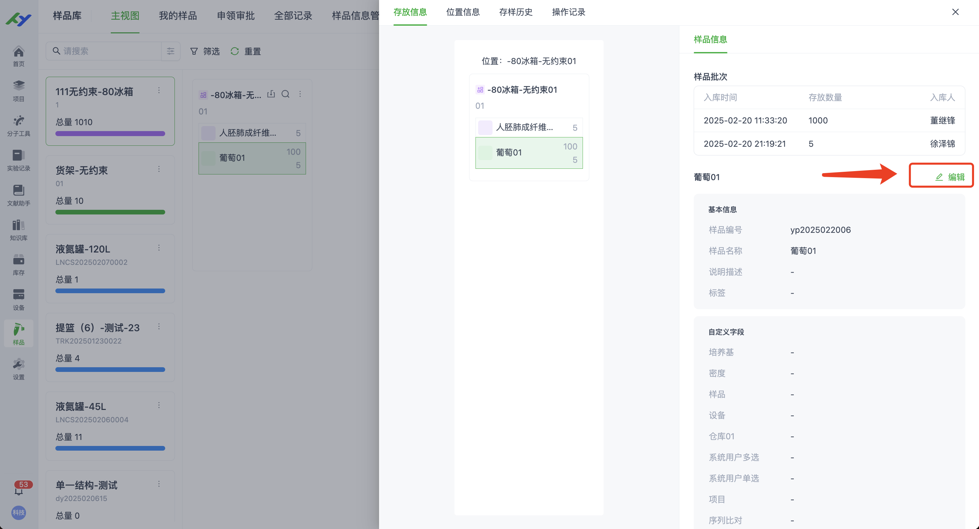This screenshot has width=979, height=529.
Task: Open kebab menu on 111无约束-80冰箱 card
Action: tap(159, 90)
